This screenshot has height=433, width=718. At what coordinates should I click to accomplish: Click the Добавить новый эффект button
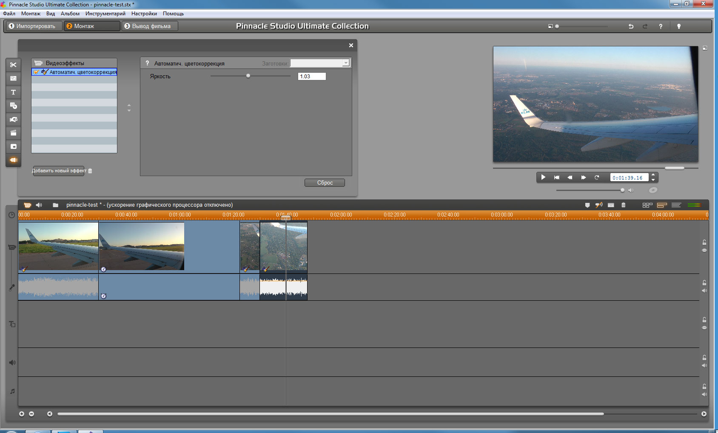[59, 171]
